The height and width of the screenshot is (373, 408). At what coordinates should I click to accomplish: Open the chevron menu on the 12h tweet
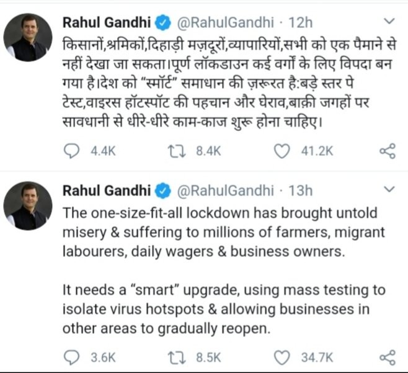click(389, 21)
